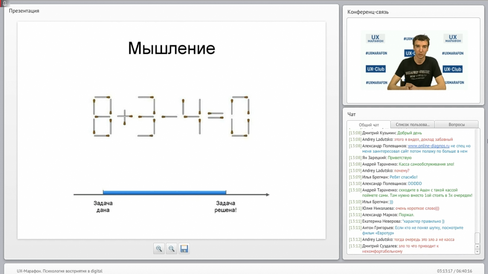Click the Мышление slide title

(x=172, y=48)
